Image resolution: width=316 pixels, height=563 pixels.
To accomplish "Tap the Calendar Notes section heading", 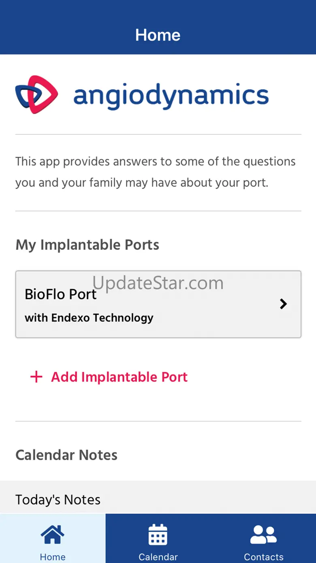I will coord(66,455).
